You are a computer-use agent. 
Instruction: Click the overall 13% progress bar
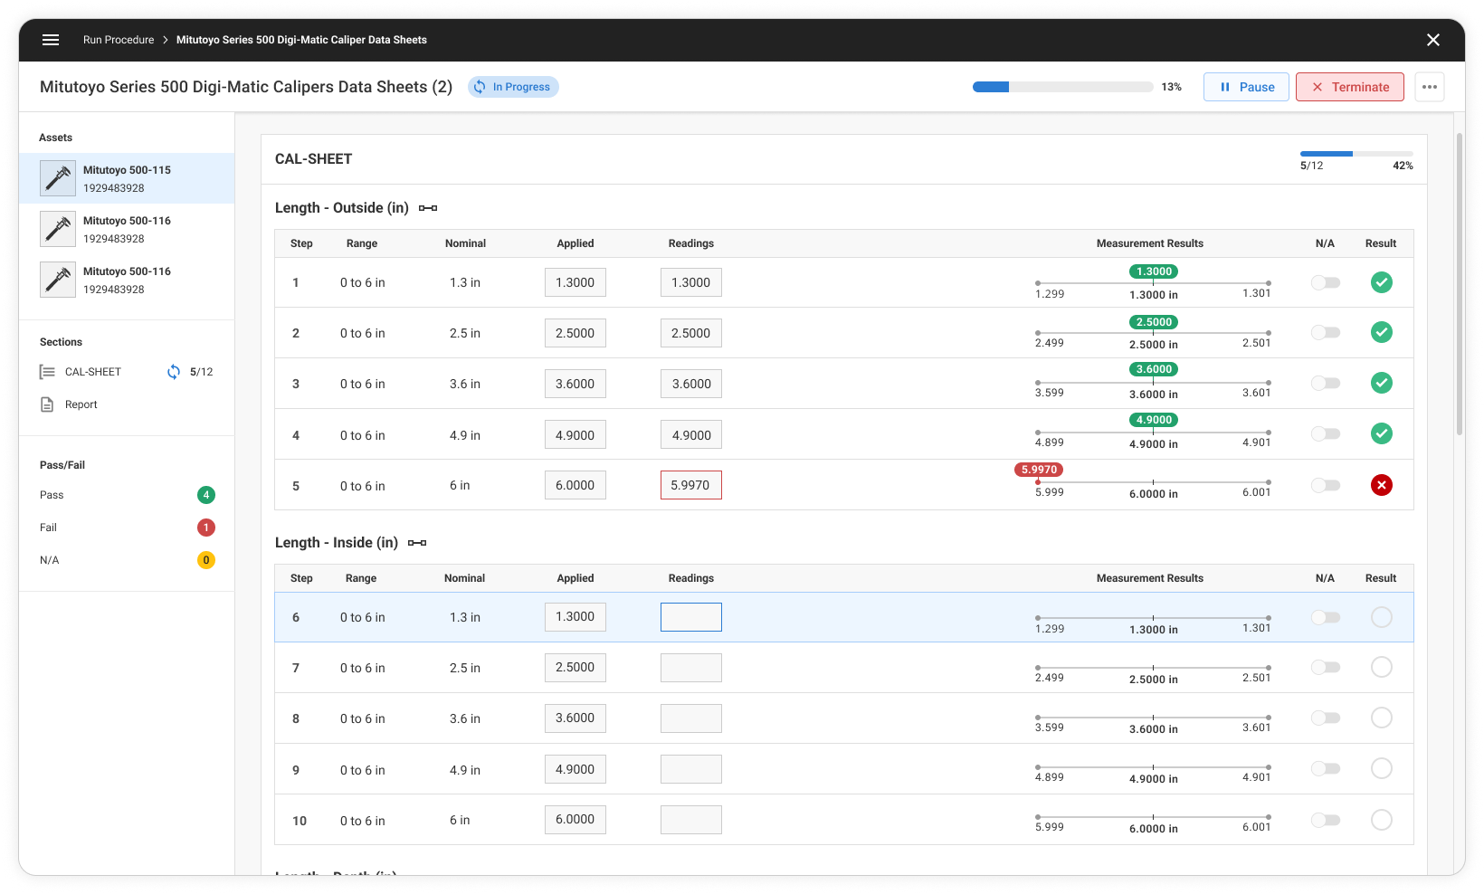[1063, 87]
